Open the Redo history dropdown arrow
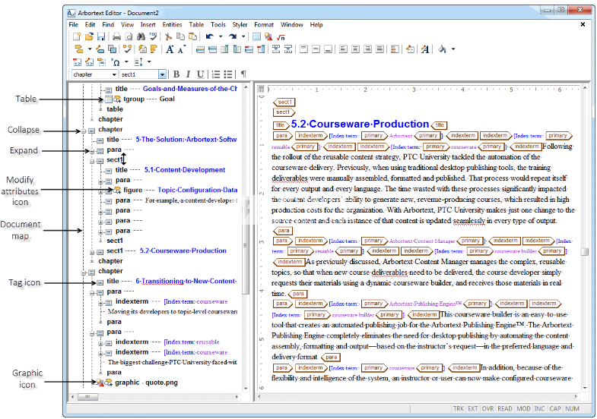597x419 pixels. [x=243, y=36]
